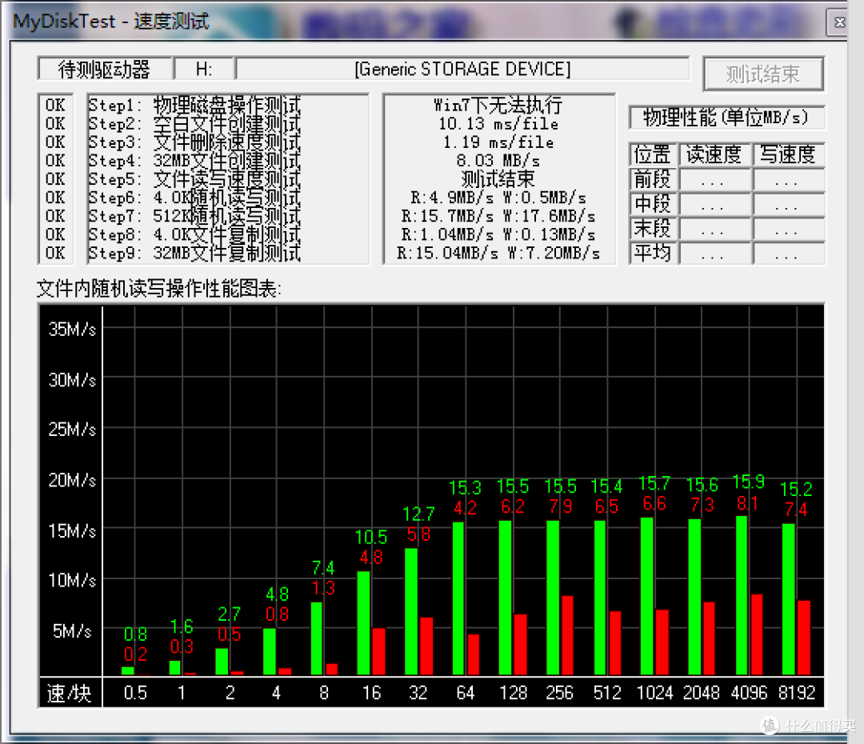Click the 文件内随机读写操作性能图表 chart title
Image resolution: width=864 pixels, height=744 pixels.
point(158,288)
